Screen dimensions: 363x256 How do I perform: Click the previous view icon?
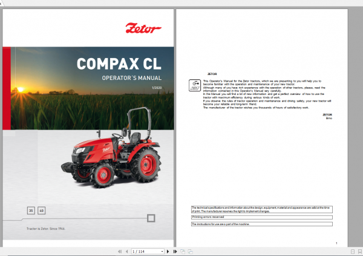coord(183,251)
